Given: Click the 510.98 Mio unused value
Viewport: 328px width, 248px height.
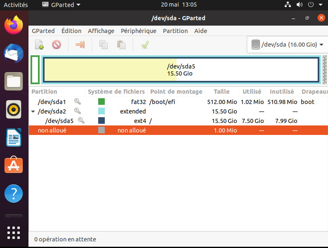Looking at the screenshot, I should pos(282,102).
